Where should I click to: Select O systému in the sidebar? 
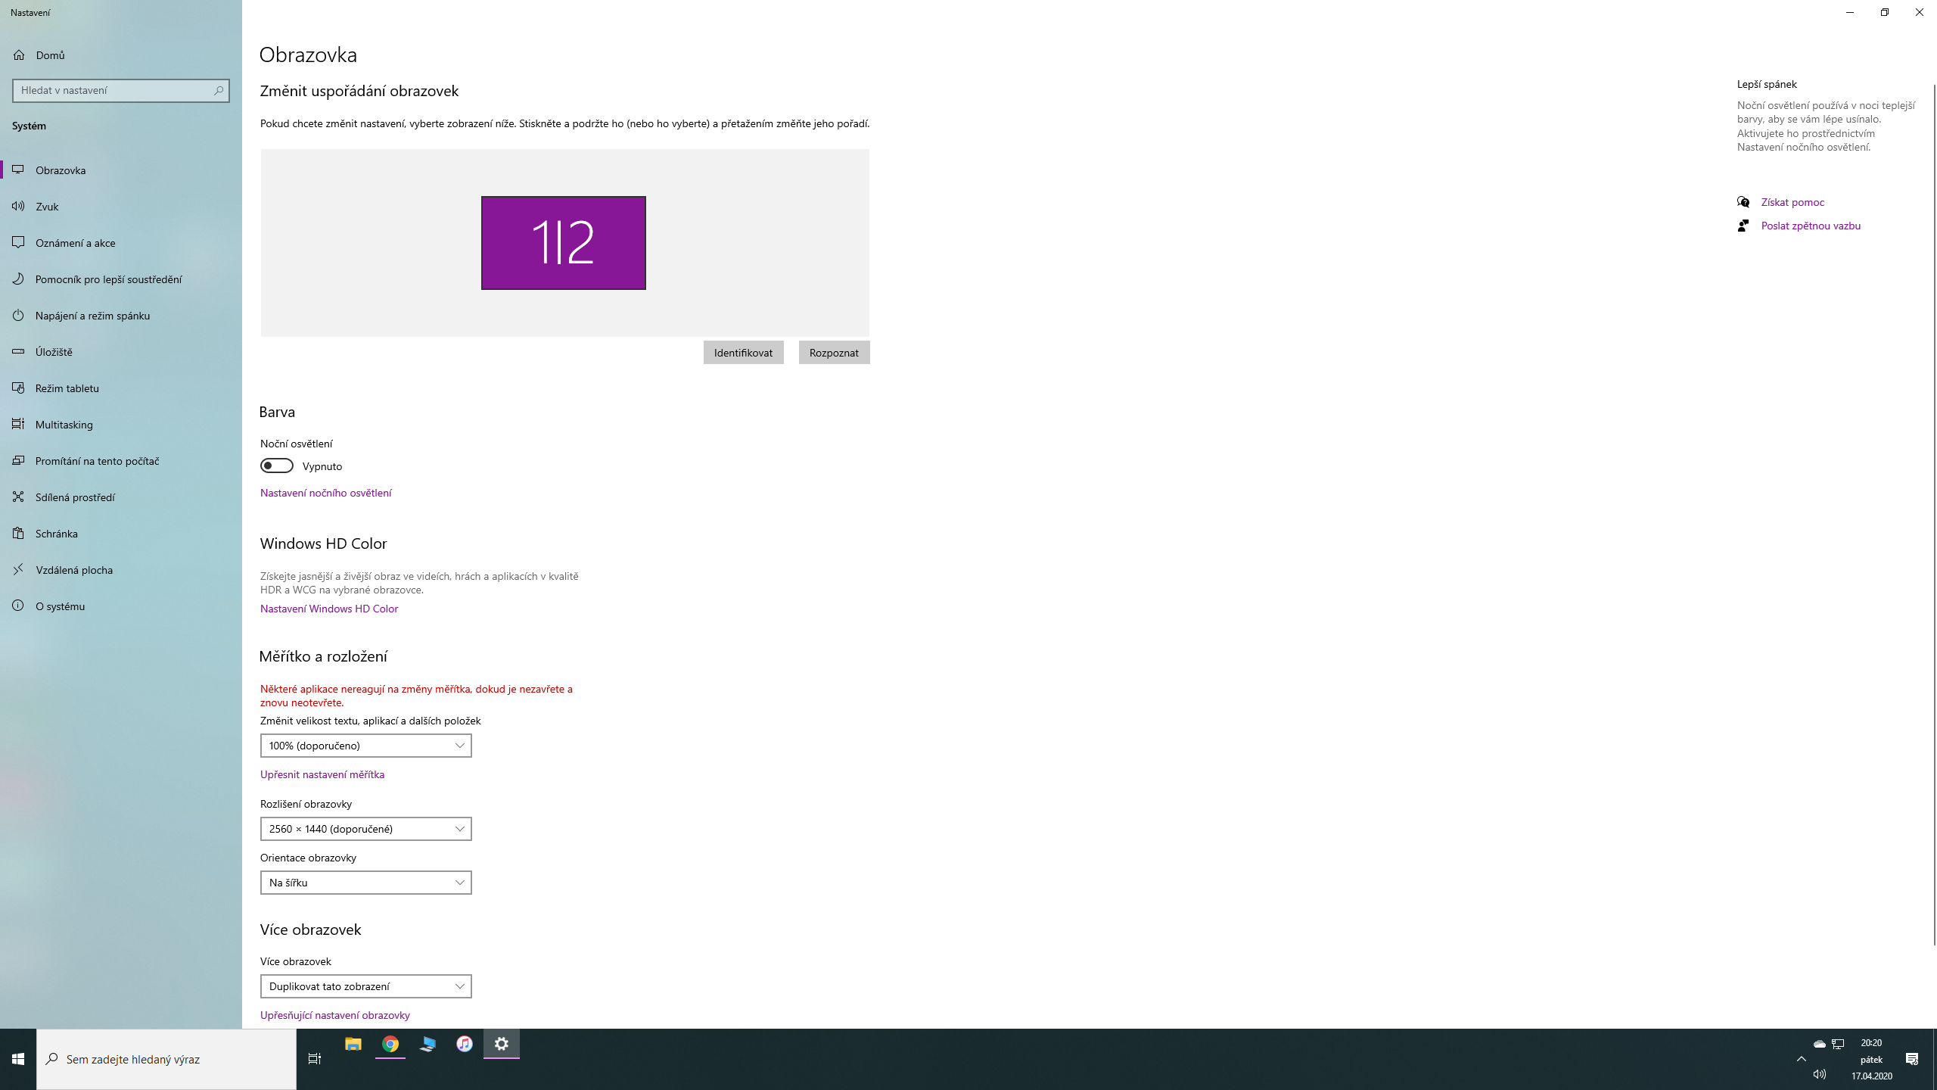coord(60,606)
